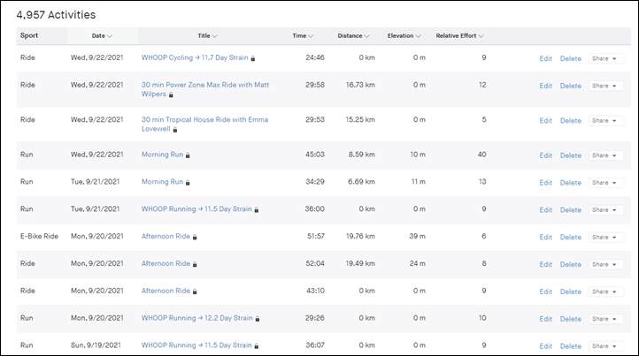Click the Sport column header
The image size is (639, 356).
click(x=29, y=35)
